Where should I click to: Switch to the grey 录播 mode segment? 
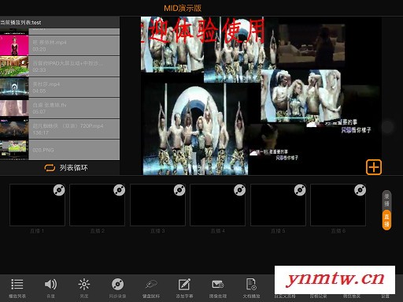386,200
